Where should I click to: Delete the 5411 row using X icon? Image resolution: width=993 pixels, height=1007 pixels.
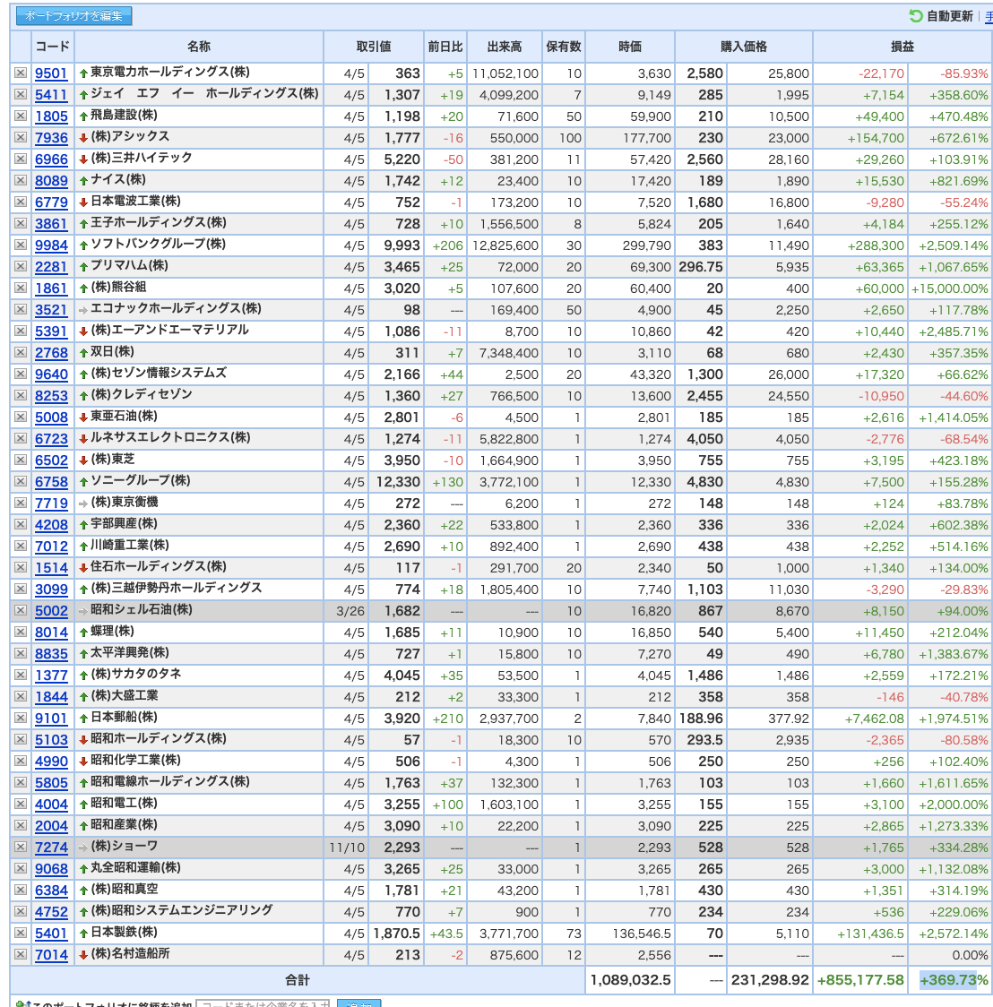click(21, 94)
